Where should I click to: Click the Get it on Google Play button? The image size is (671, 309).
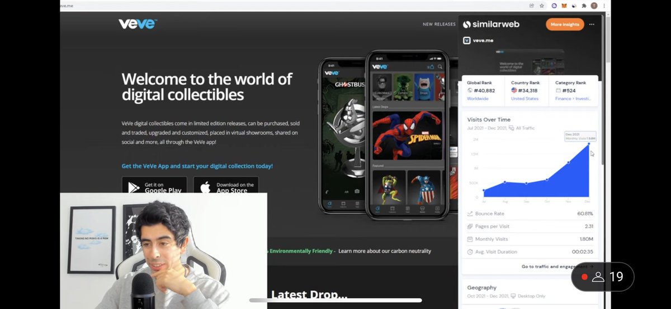point(154,187)
